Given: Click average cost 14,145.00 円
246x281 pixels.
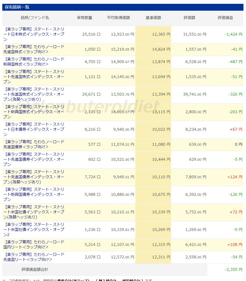Looking at the screenshot, I should (x=123, y=77).
